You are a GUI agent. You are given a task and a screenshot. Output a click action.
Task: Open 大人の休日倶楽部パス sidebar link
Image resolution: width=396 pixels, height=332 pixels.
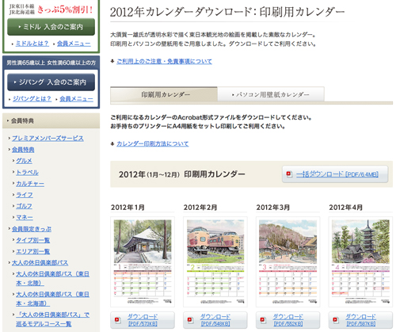(x=40, y=263)
